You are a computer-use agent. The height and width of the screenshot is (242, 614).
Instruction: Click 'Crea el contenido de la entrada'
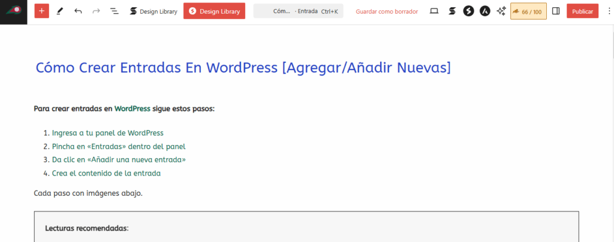coord(106,174)
